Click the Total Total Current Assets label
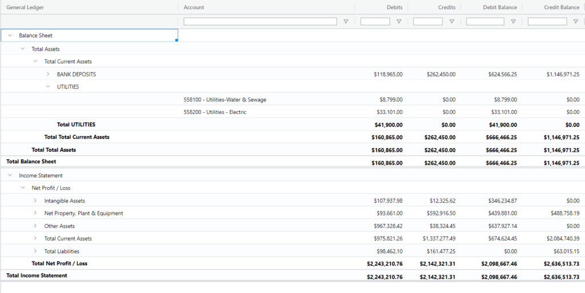This screenshot has height=293, width=585. pos(77,137)
